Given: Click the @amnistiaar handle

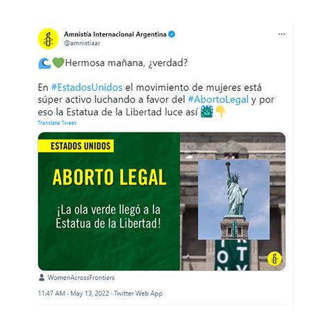Looking at the screenshot, I should tap(82, 43).
